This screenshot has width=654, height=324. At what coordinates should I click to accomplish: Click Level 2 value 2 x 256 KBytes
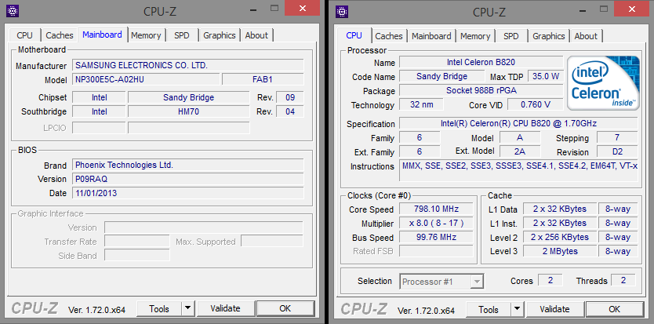coord(559,238)
